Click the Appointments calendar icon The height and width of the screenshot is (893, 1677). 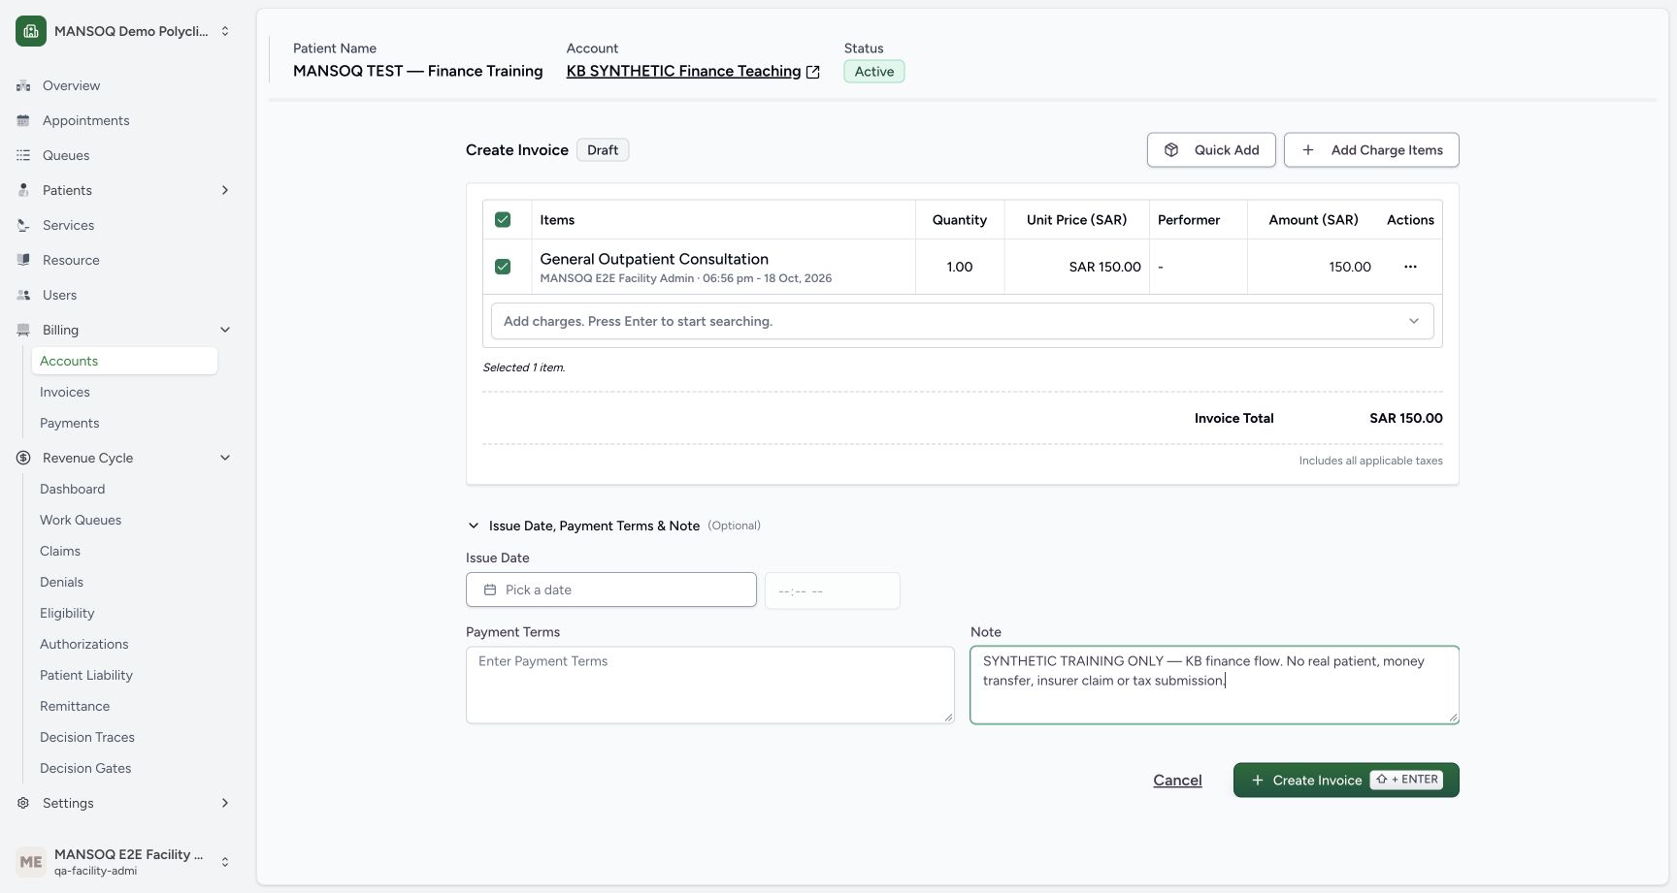(23, 120)
